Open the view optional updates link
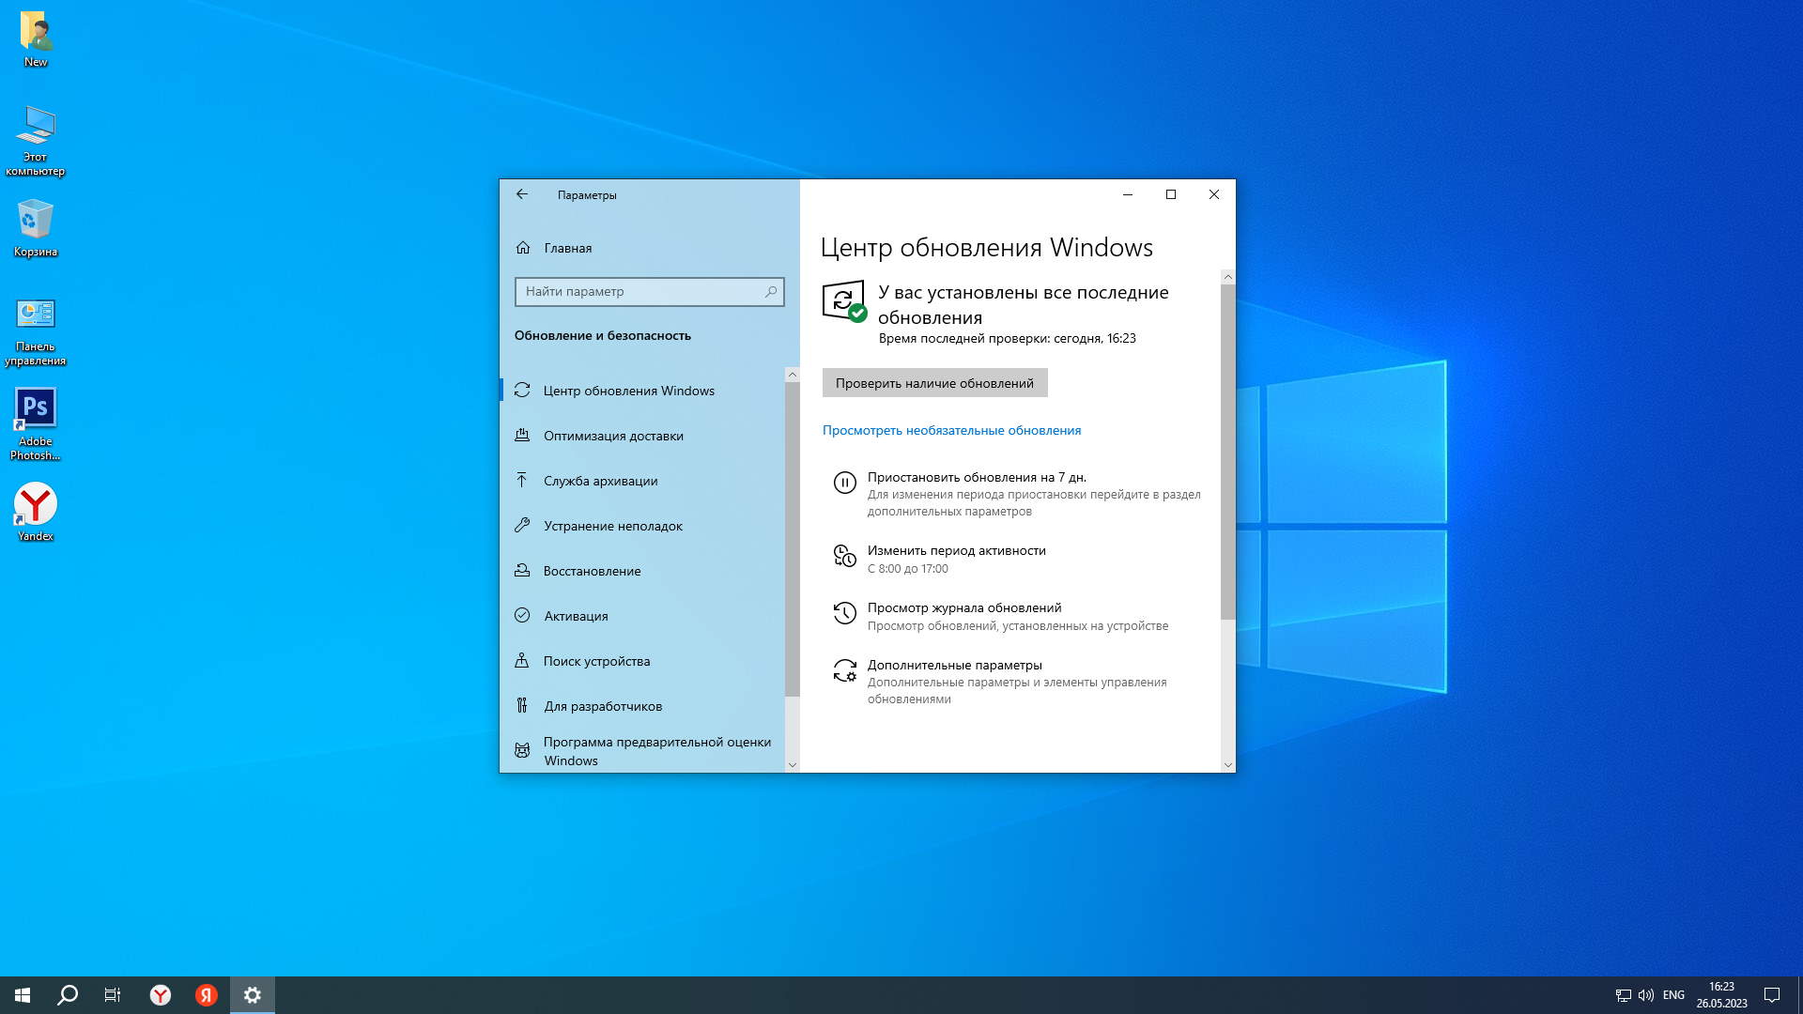Screen dimensions: 1803x1014 click(x=951, y=430)
